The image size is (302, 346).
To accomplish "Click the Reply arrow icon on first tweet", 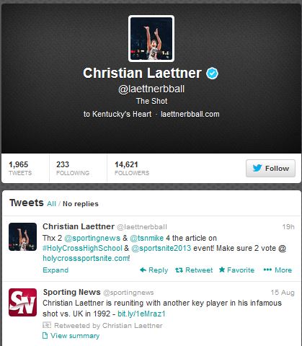I will [x=143, y=270].
